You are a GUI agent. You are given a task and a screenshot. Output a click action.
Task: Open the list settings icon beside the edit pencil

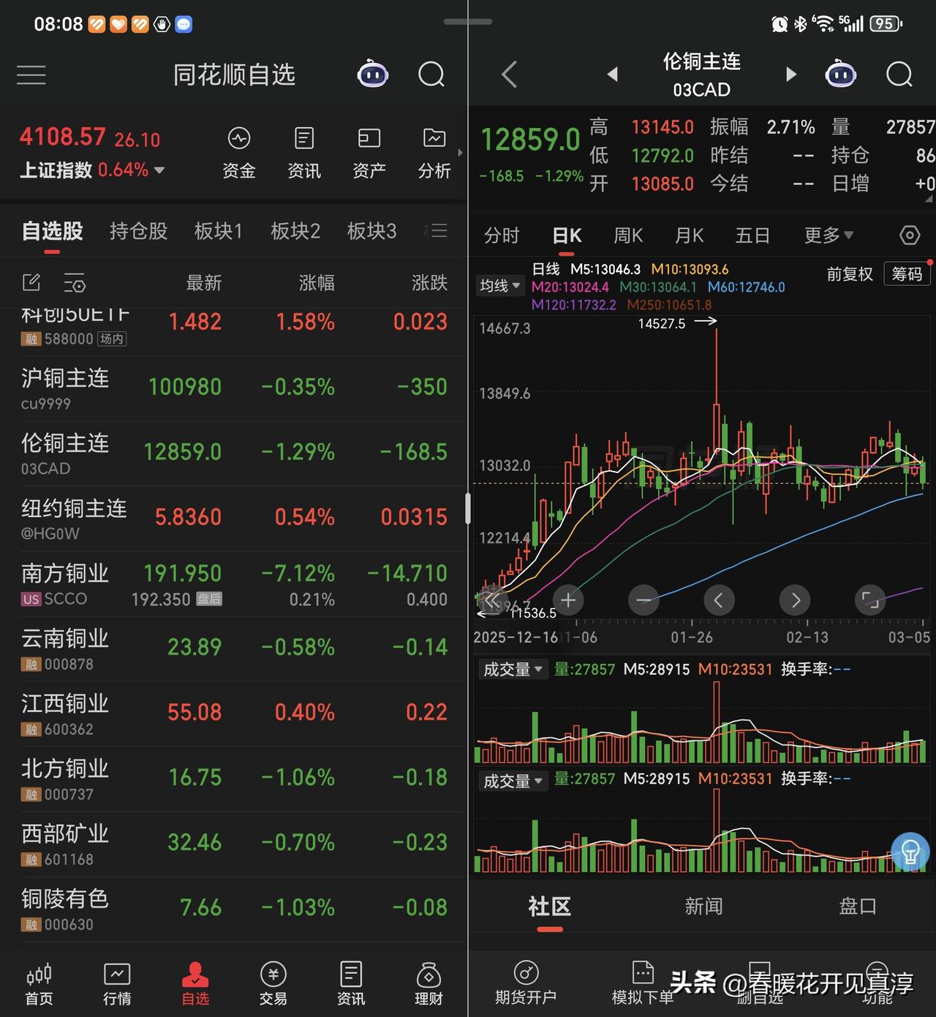[x=75, y=282]
